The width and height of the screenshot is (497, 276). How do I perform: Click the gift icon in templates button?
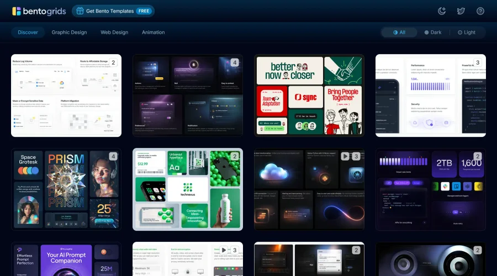80,11
